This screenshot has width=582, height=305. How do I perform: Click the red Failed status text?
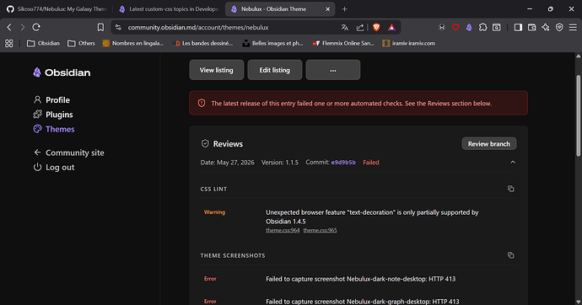tap(371, 163)
